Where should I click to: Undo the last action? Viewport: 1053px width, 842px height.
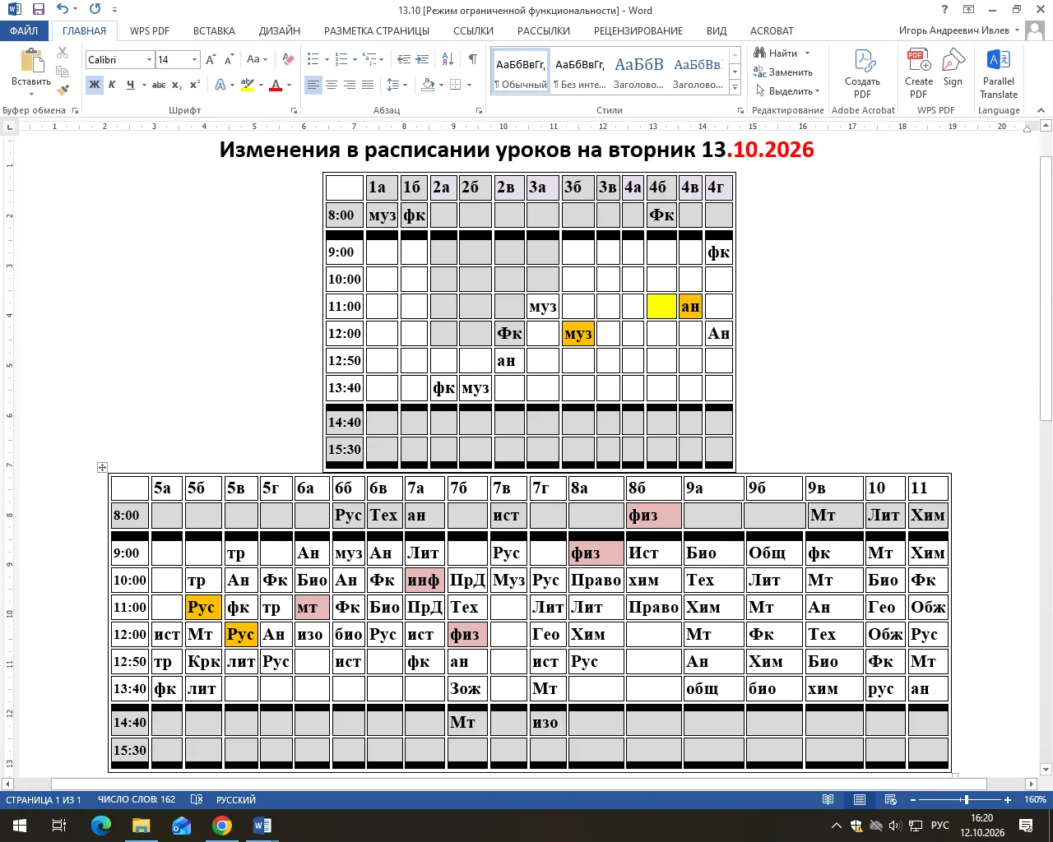[63, 10]
